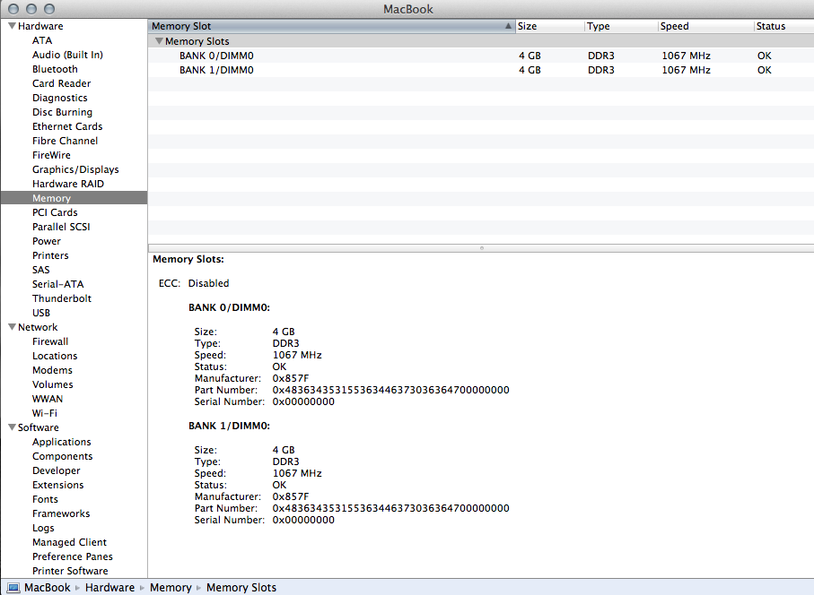Select Preference Panes in the sidebar
This screenshot has height=595, width=814.
[x=72, y=556]
